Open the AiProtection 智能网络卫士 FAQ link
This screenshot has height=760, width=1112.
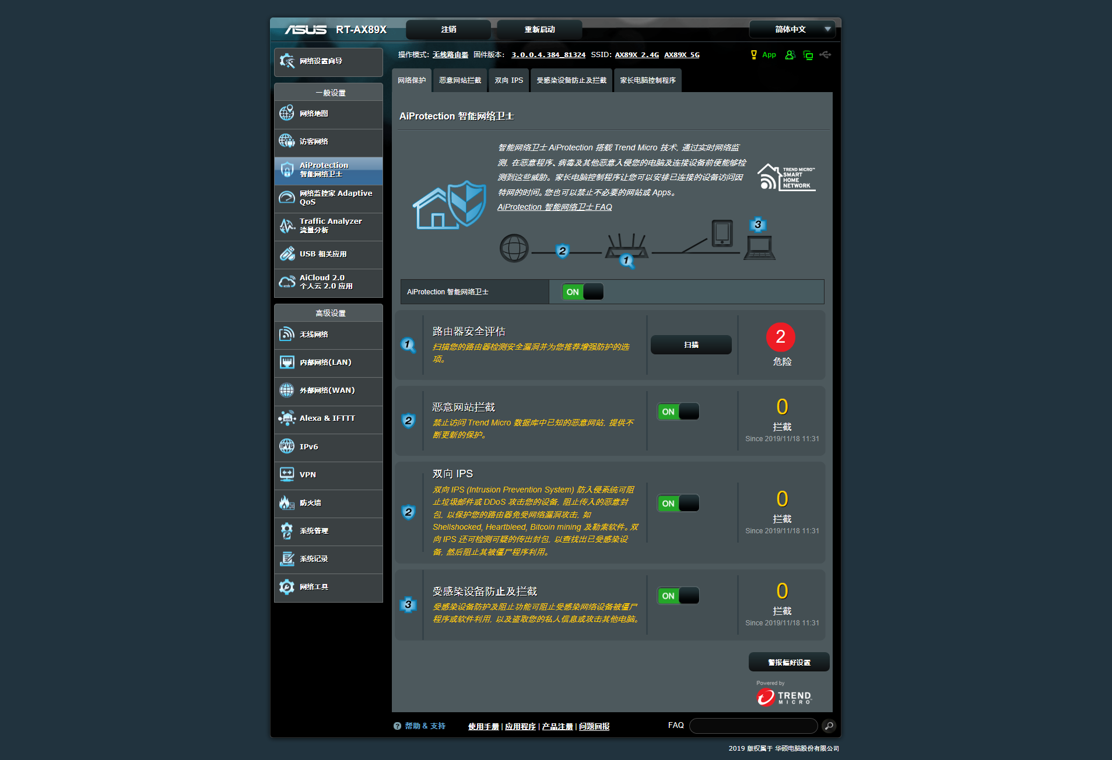pyautogui.click(x=555, y=207)
